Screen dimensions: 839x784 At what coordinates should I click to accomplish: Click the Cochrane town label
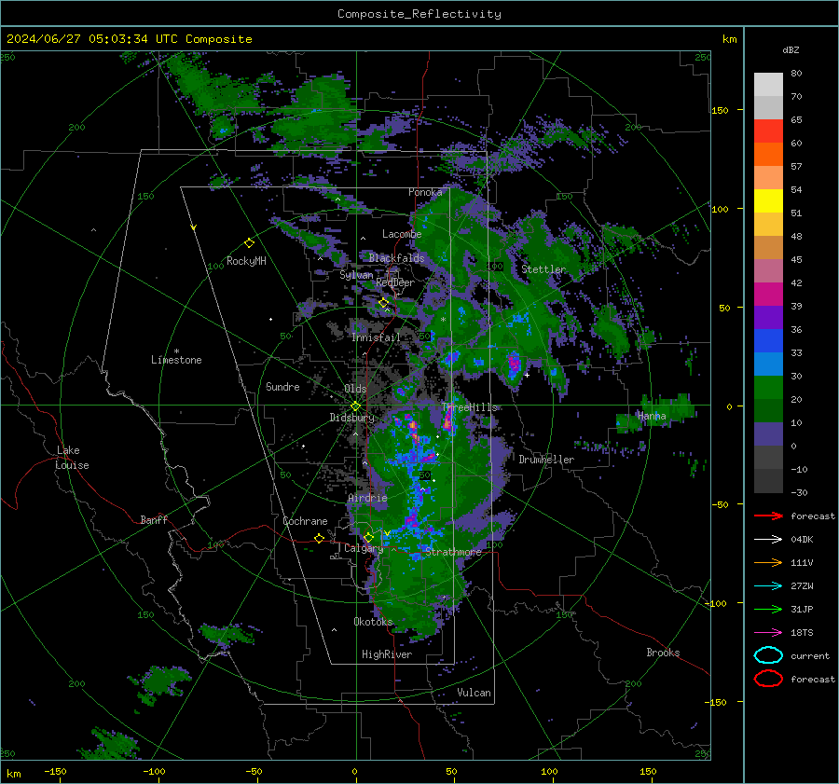[x=305, y=521]
